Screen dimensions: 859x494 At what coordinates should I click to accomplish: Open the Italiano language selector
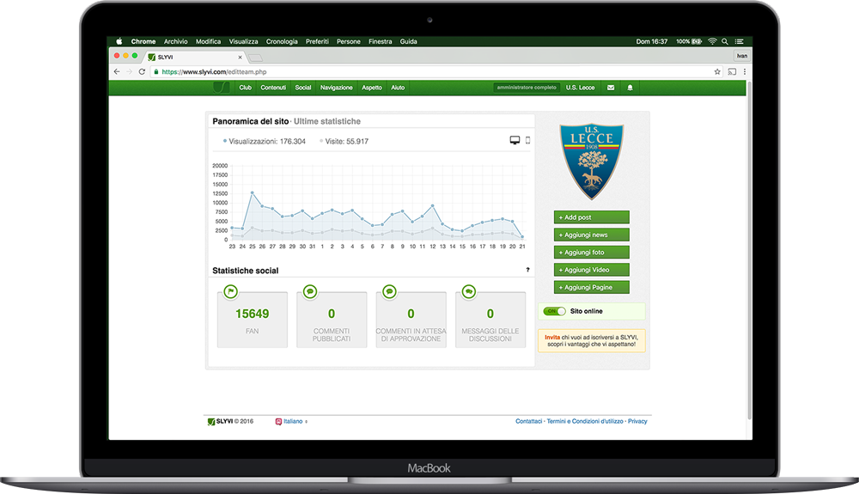click(291, 422)
